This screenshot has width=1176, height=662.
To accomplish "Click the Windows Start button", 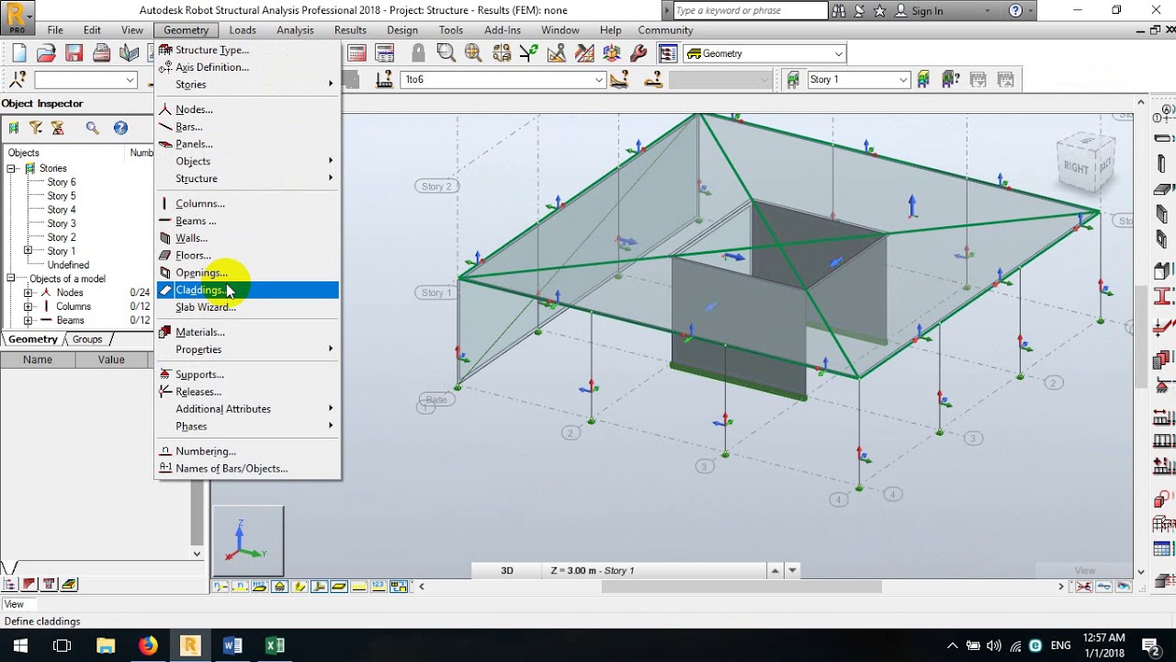I will pyautogui.click(x=20, y=645).
